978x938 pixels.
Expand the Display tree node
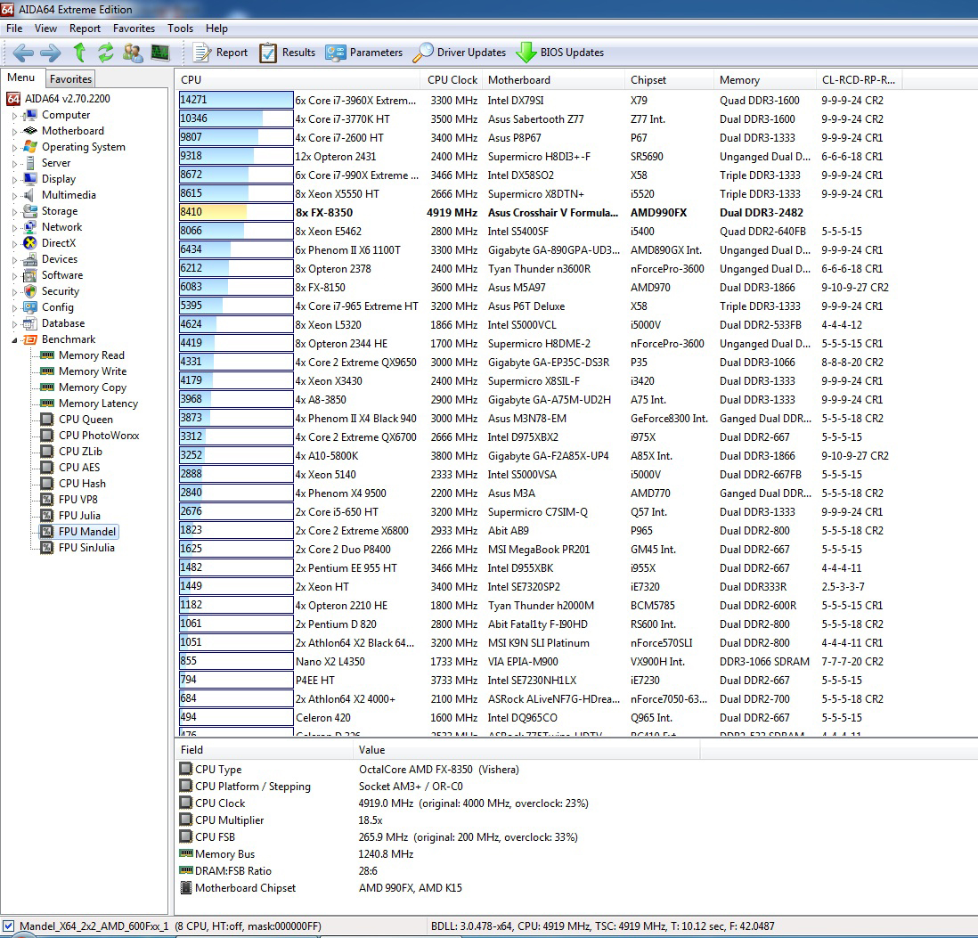click(x=13, y=180)
